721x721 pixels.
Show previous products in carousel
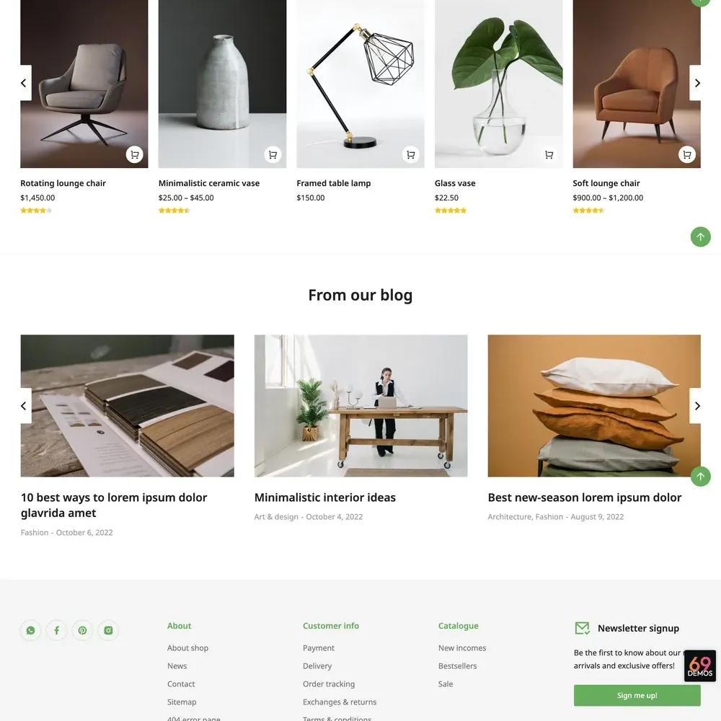tap(26, 83)
